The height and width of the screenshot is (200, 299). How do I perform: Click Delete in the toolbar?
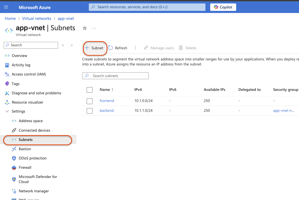coord(188,48)
